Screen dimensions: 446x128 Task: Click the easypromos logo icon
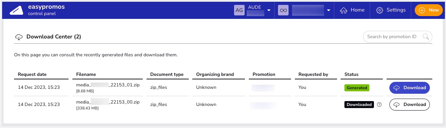(x=16, y=10)
